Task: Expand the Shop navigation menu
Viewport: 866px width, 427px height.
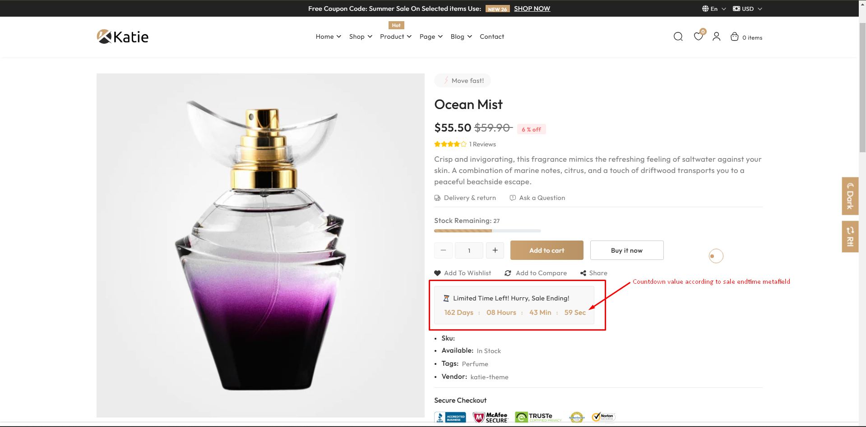Action: tap(360, 36)
